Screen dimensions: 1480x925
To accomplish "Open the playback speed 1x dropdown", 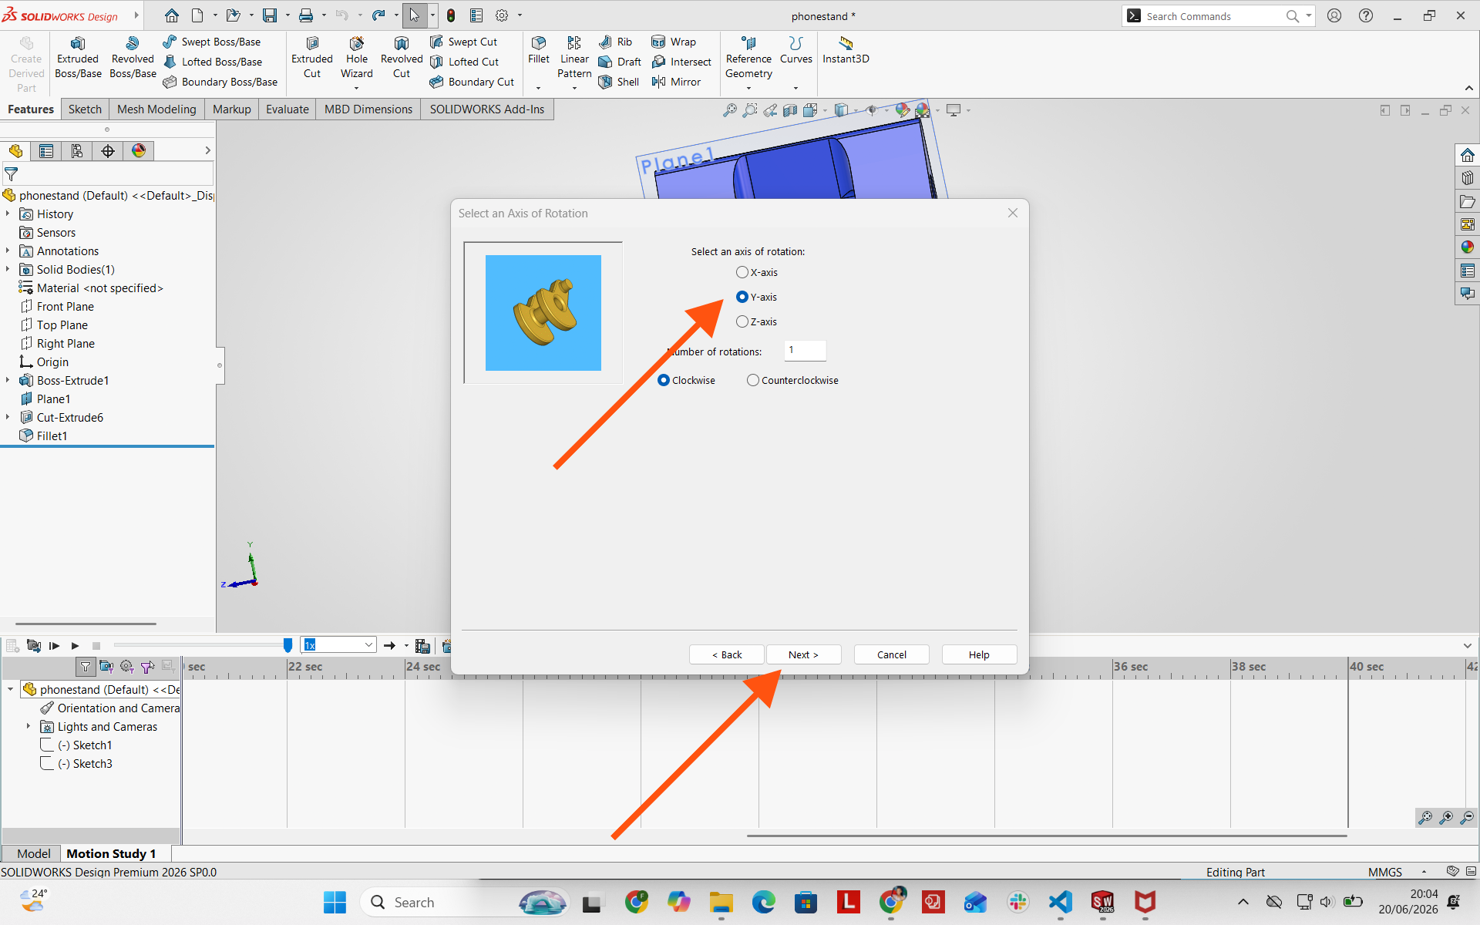I will tap(368, 644).
